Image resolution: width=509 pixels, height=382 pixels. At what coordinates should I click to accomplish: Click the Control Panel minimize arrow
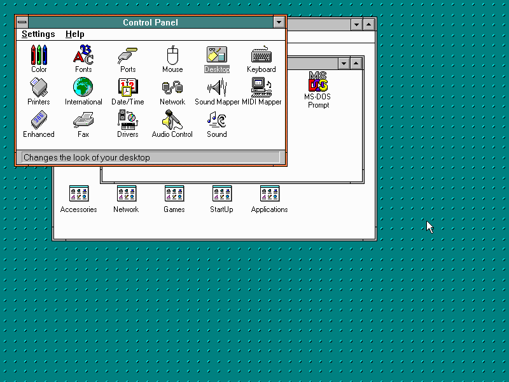point(279,22)
